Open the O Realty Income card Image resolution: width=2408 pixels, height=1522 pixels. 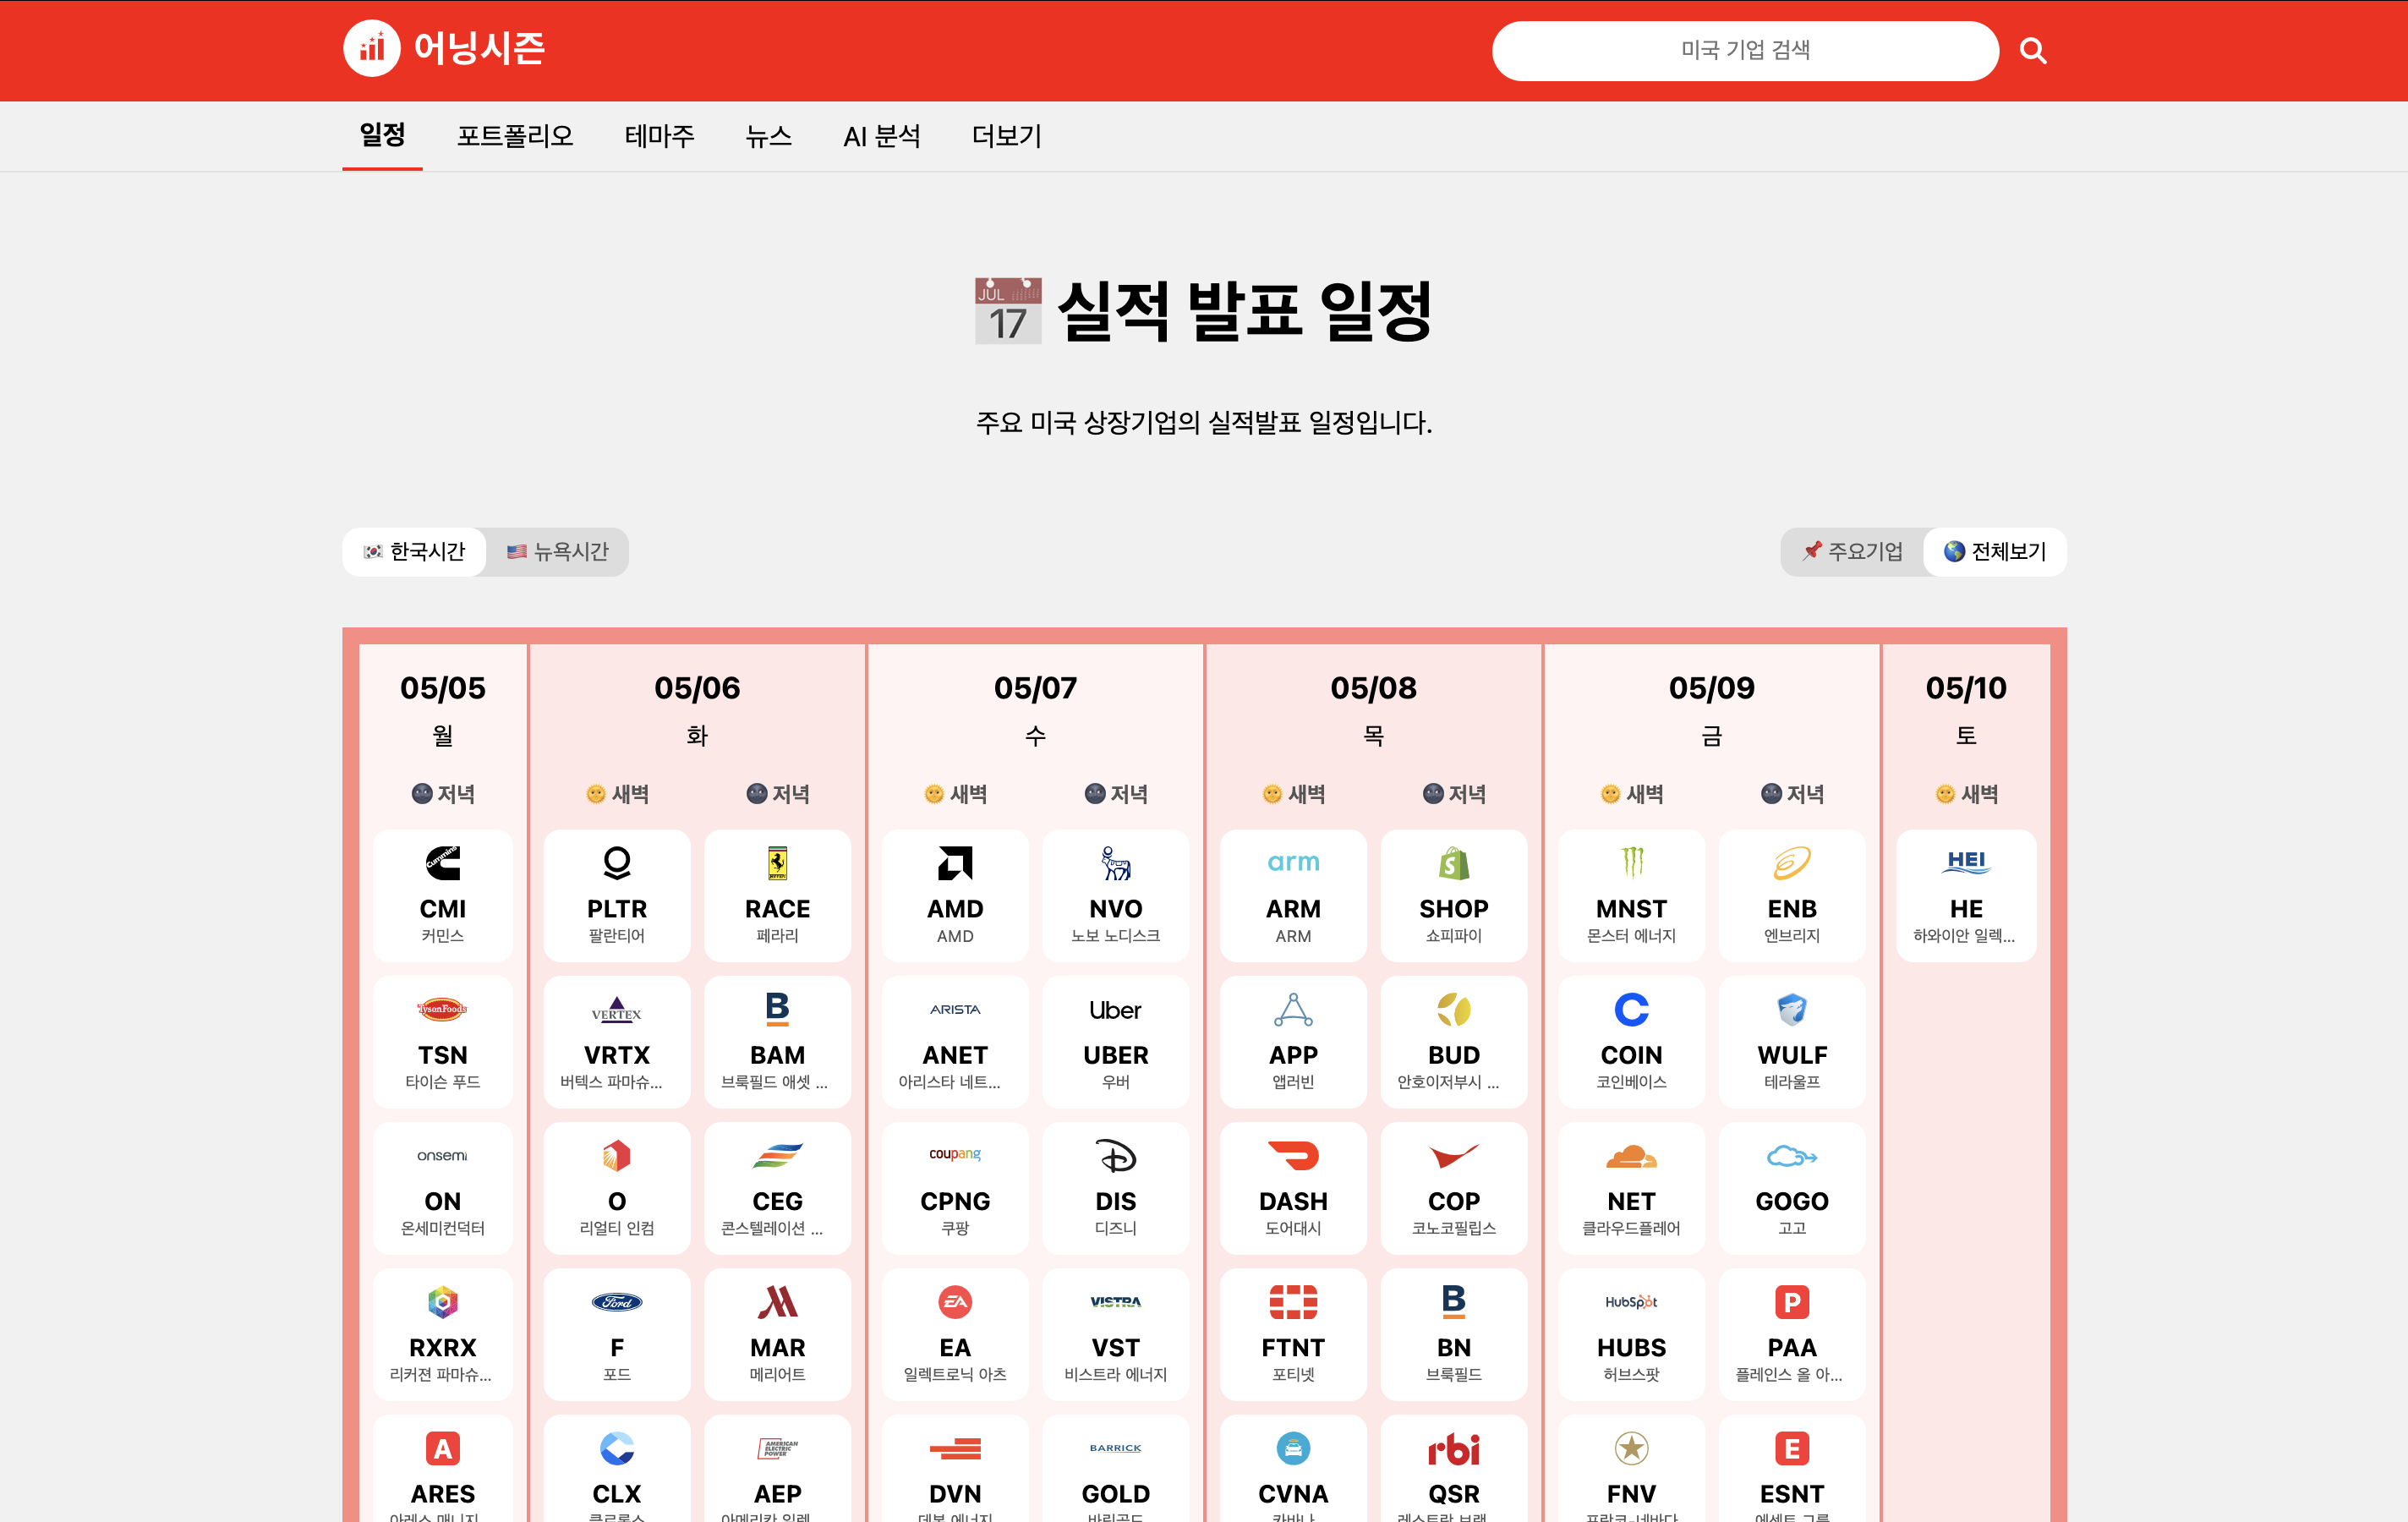tap(616, 1187)
